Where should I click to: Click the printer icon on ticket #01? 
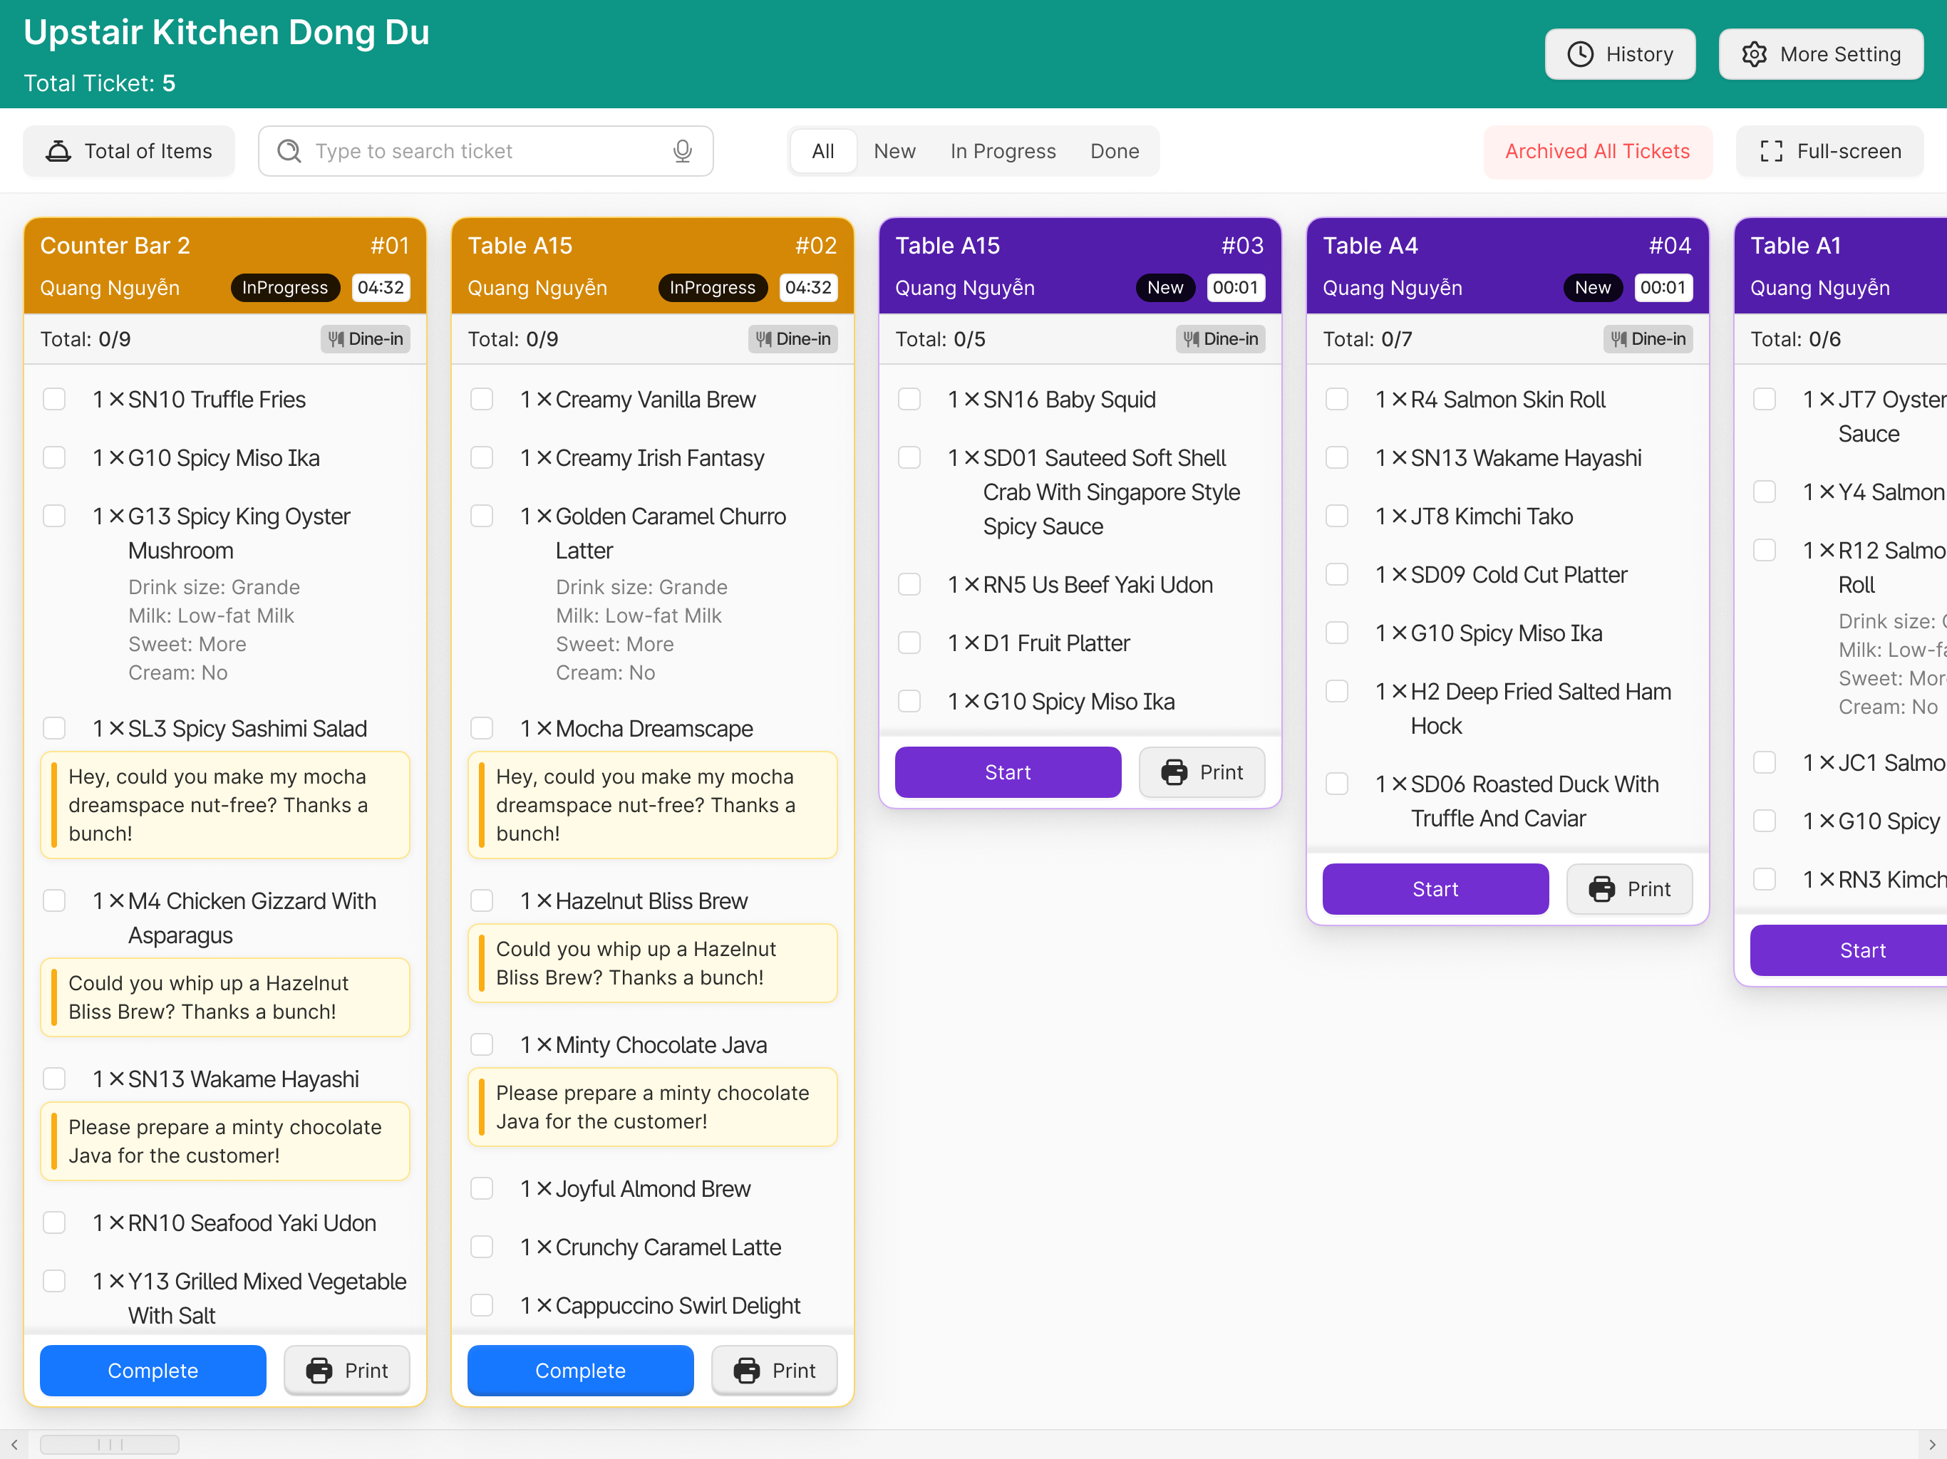coord(319,1370)
